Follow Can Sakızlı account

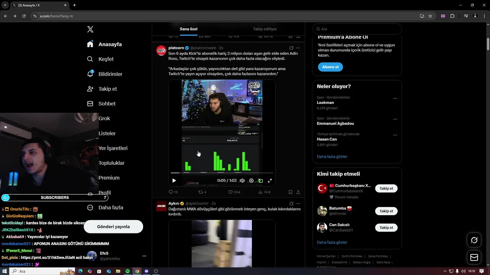[x=386, y=228]
